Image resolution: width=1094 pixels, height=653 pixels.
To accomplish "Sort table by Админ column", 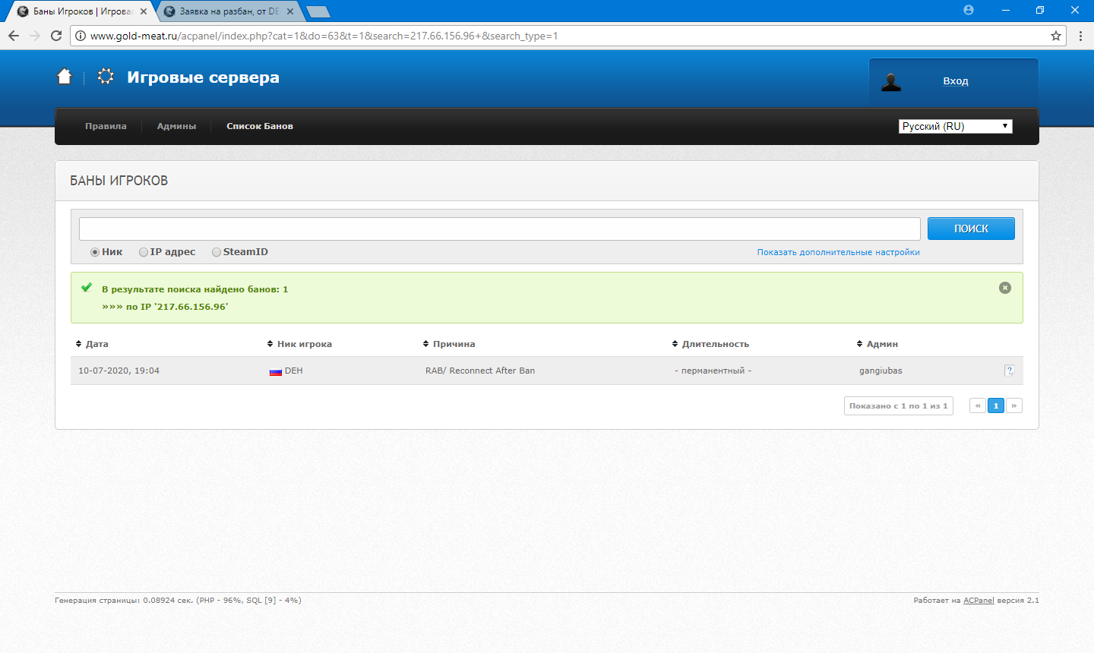I will pos(877,344).
